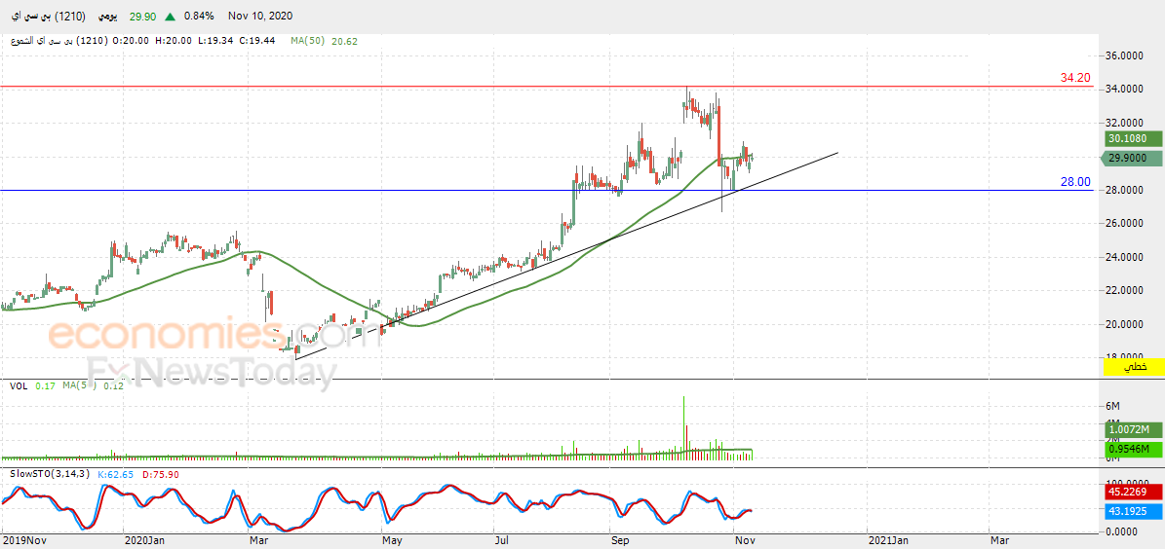The width and height of the screenshot is (1165, 549).
Task: Click the 32.0000 price axis label
Action: (1124, 123)
